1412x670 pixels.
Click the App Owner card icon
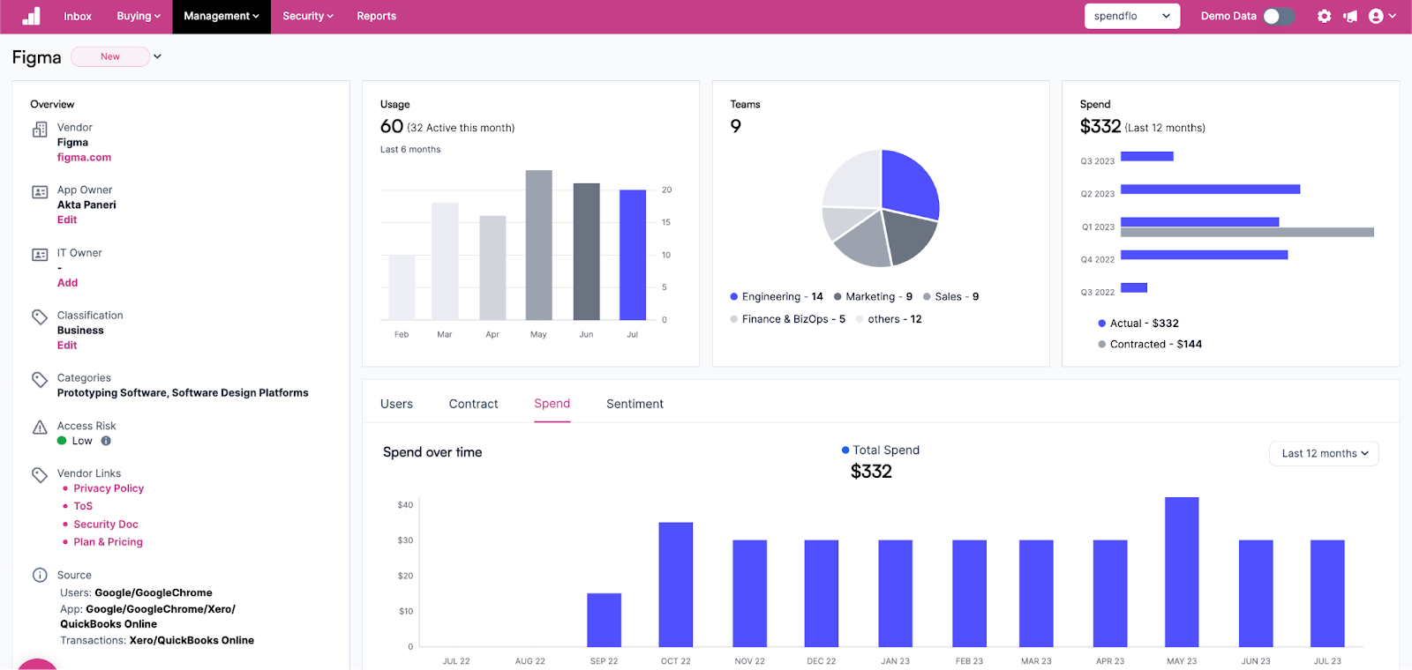pos(40,192)
